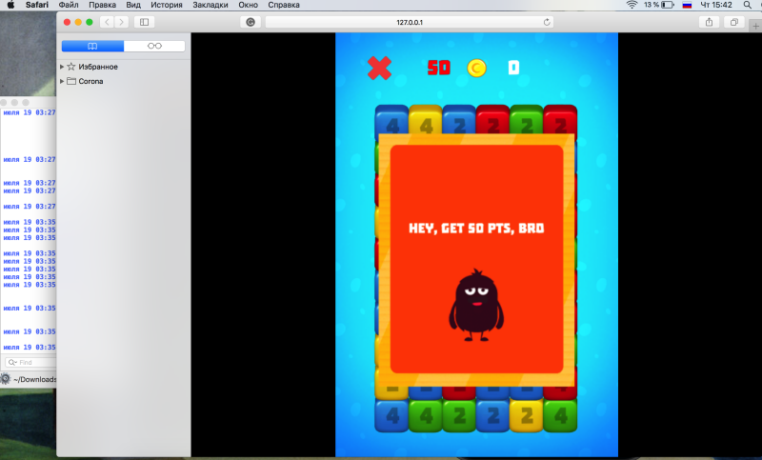The image size is (762, 460).
Task: Expand the Избранное folder triangle
Action: coord(62,67)
